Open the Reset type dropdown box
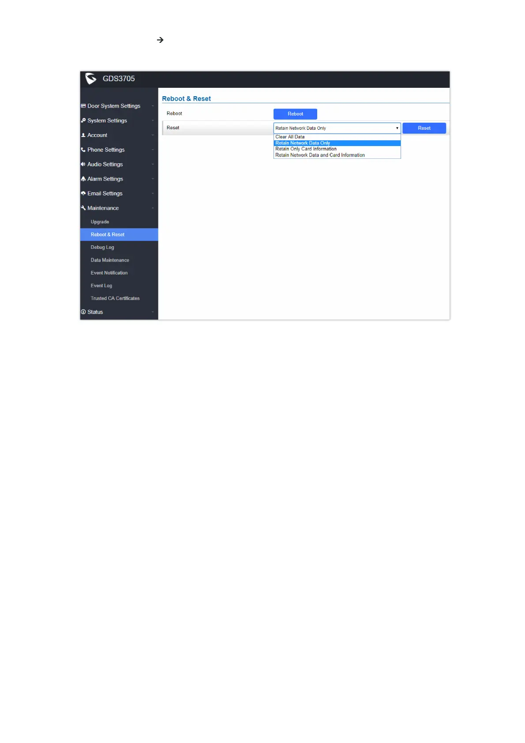Screen dimensions: 525x743 (337, 128)
